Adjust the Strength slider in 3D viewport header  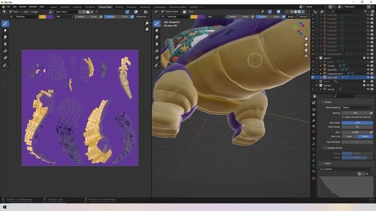click(268, 17)
